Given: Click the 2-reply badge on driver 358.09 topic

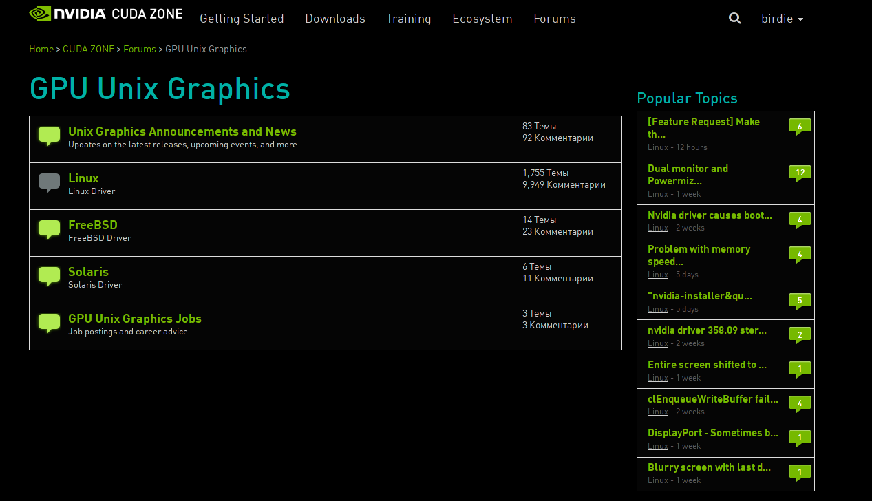Looking at the screenshot, I should [x=800, y=336].
